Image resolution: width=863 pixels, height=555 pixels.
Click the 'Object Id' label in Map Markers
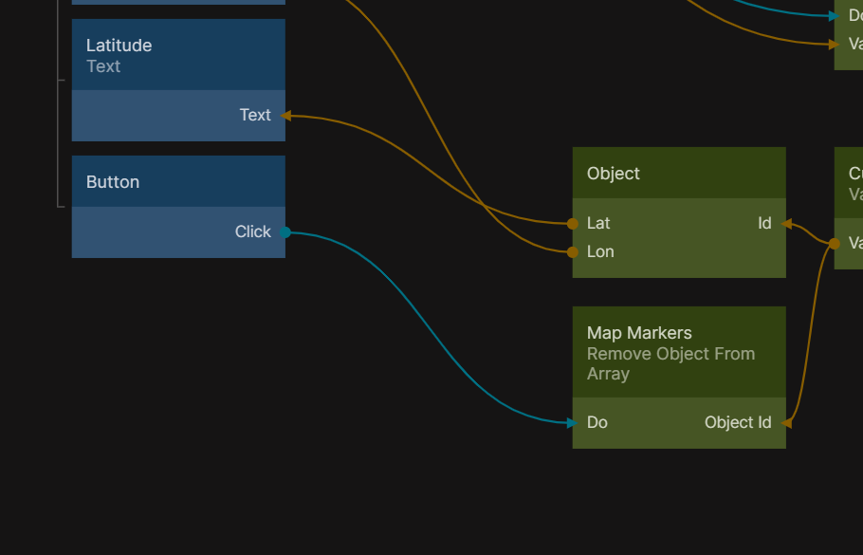[737, 422]
